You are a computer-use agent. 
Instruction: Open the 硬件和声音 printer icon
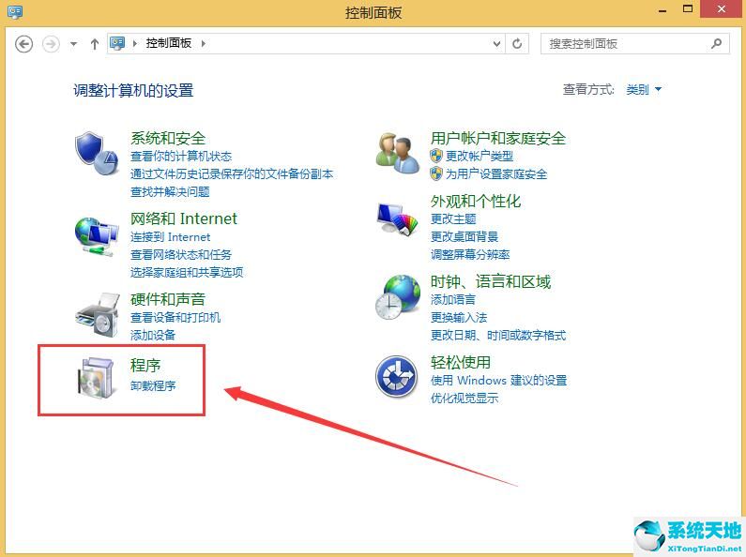tap(98, 315)
